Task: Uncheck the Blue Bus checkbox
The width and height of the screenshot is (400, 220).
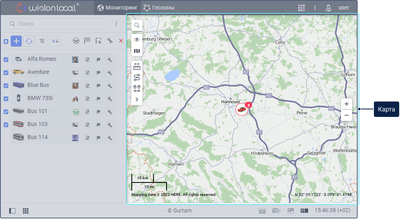Action: [6, 86]
